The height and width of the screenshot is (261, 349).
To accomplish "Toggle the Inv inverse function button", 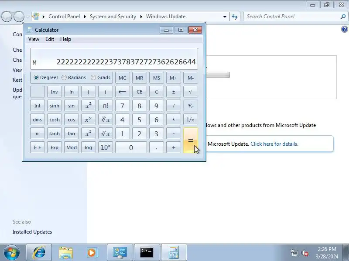I will click(x=54, y=92).
